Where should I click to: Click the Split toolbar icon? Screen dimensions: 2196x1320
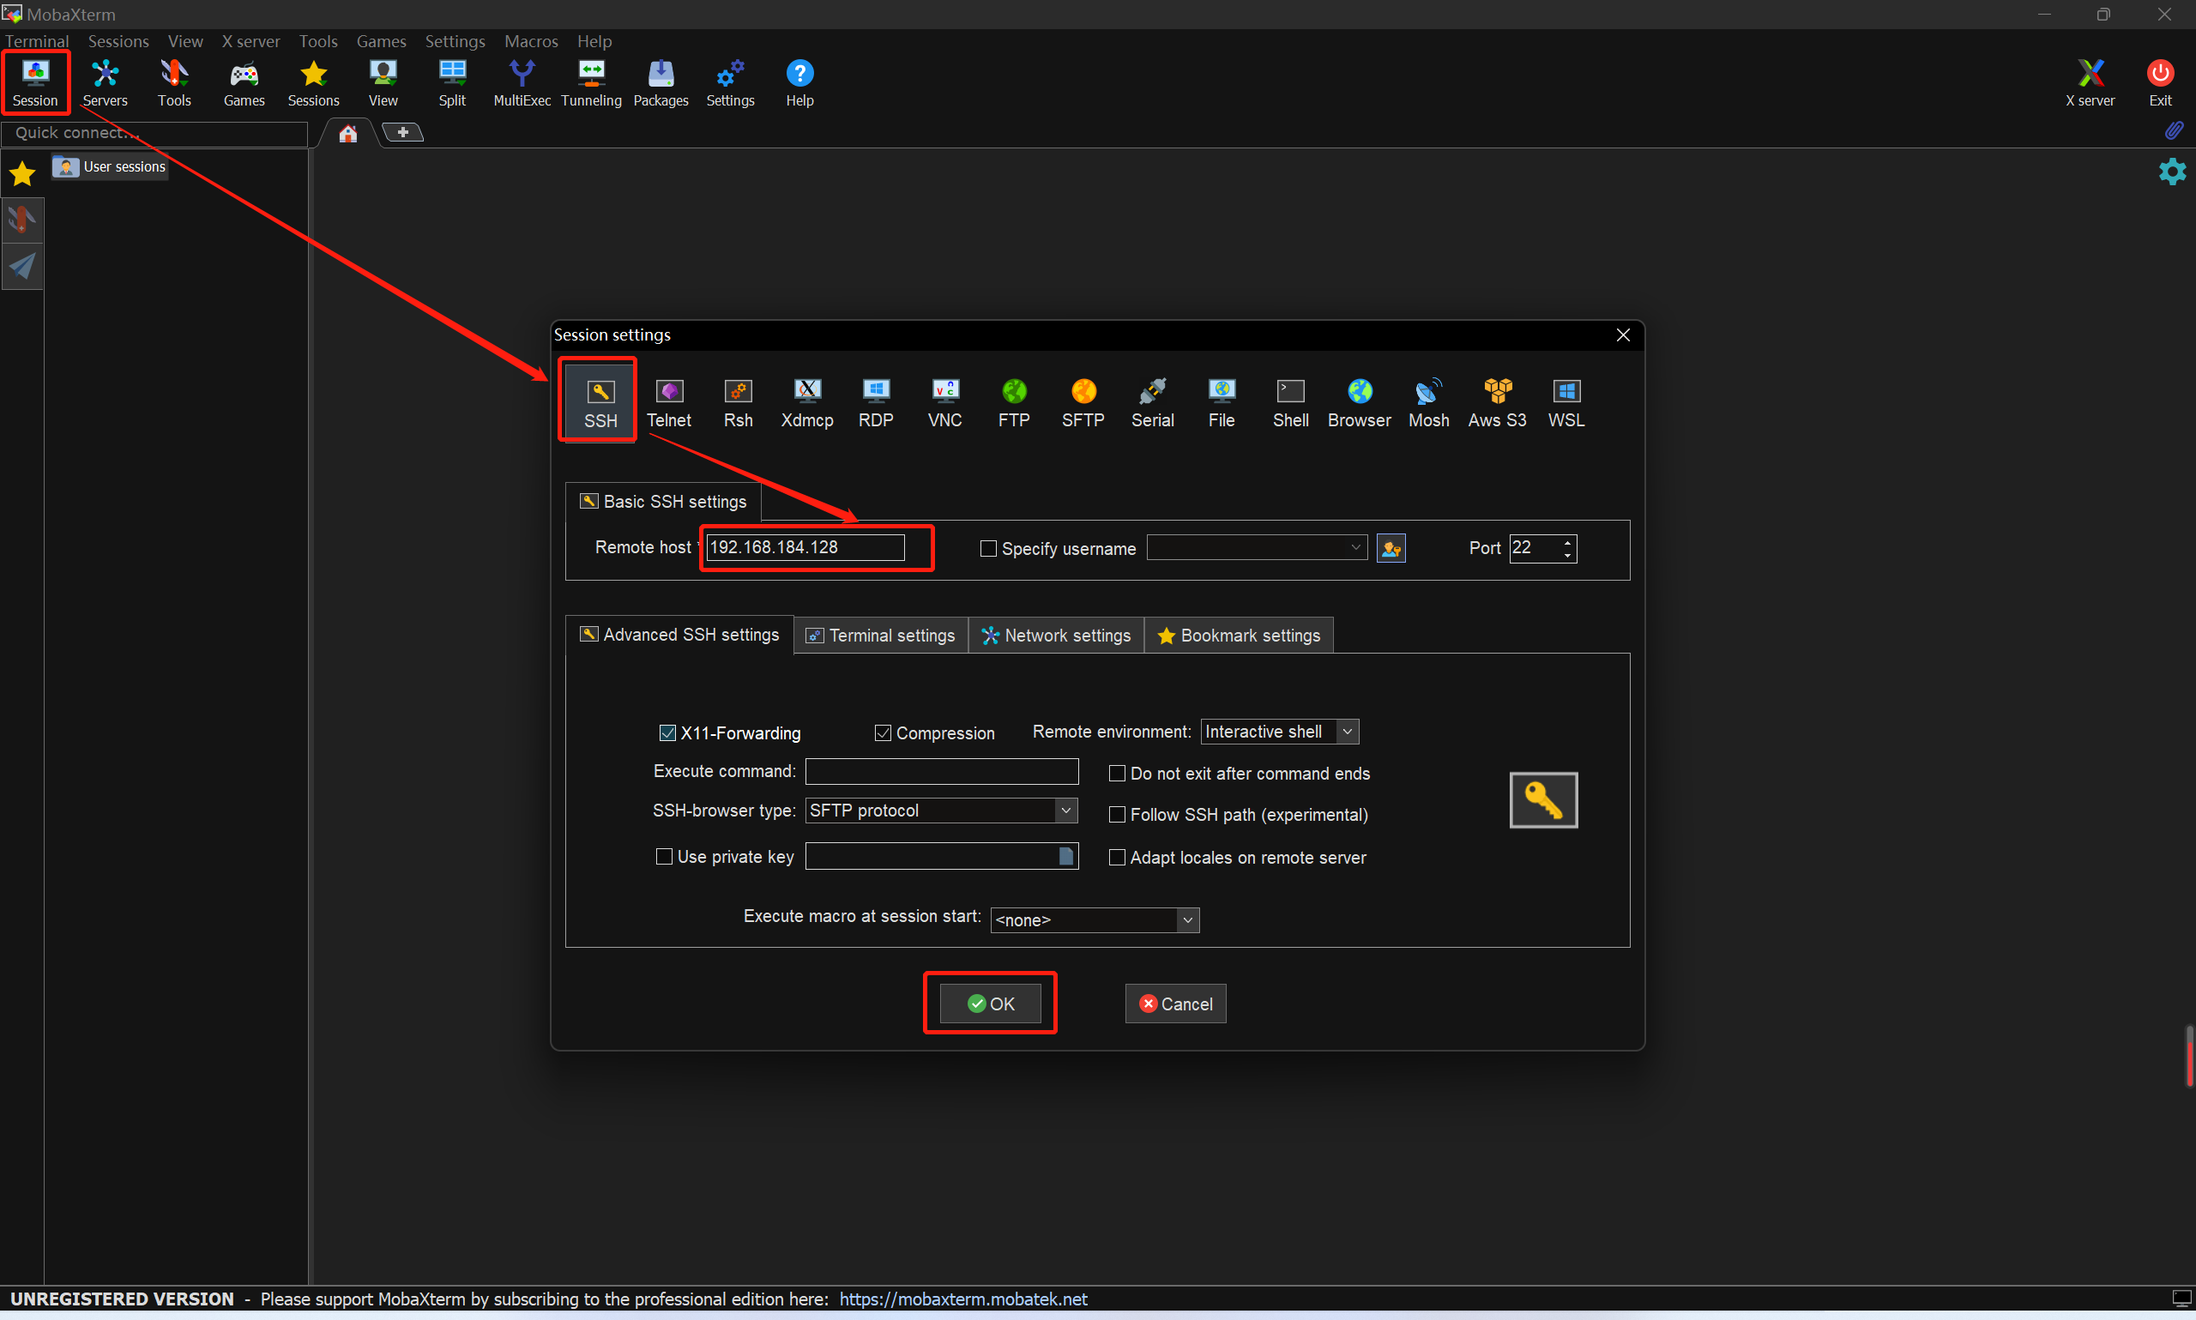pos(452,82)
